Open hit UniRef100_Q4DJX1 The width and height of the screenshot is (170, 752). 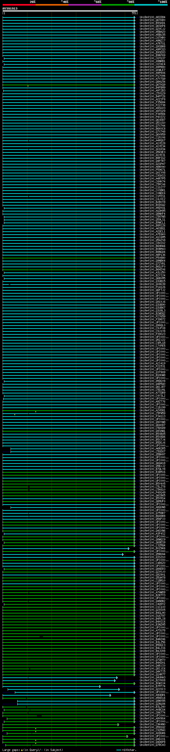coord(152,739)
